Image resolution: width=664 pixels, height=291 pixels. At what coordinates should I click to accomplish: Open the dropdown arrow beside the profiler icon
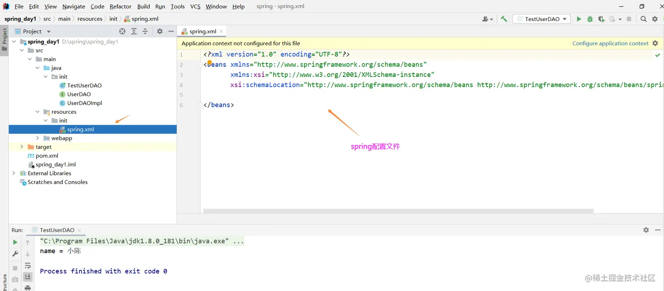tap(620, 19)
